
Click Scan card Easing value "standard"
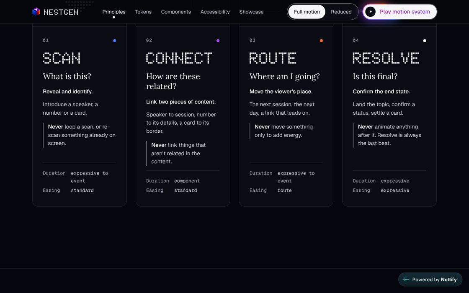pos(82,190)
